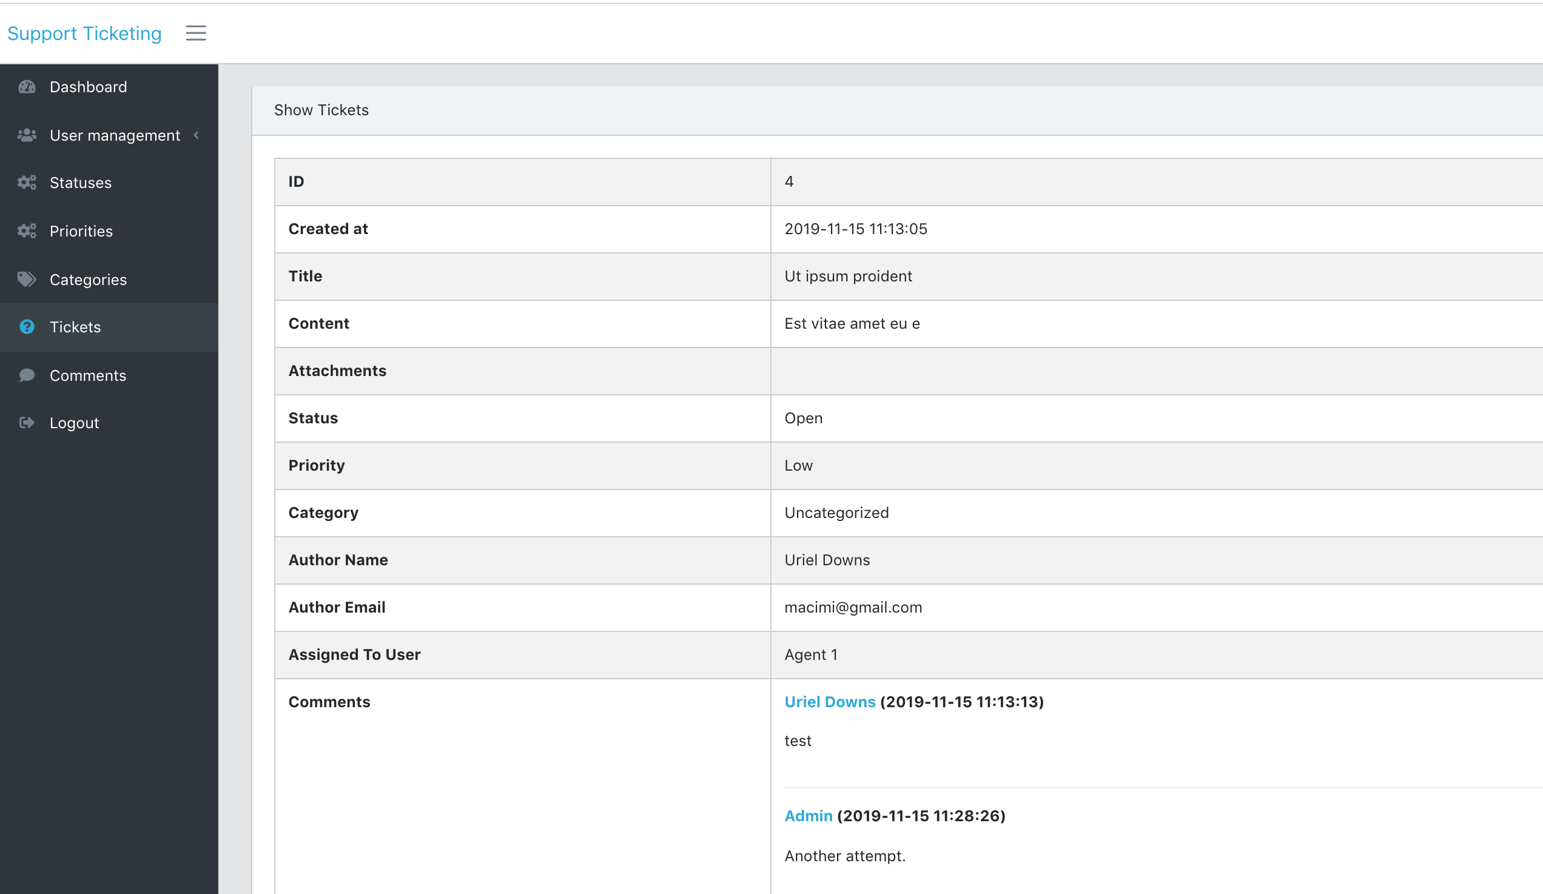Click the Dashboard icon in sidebar

28,86
